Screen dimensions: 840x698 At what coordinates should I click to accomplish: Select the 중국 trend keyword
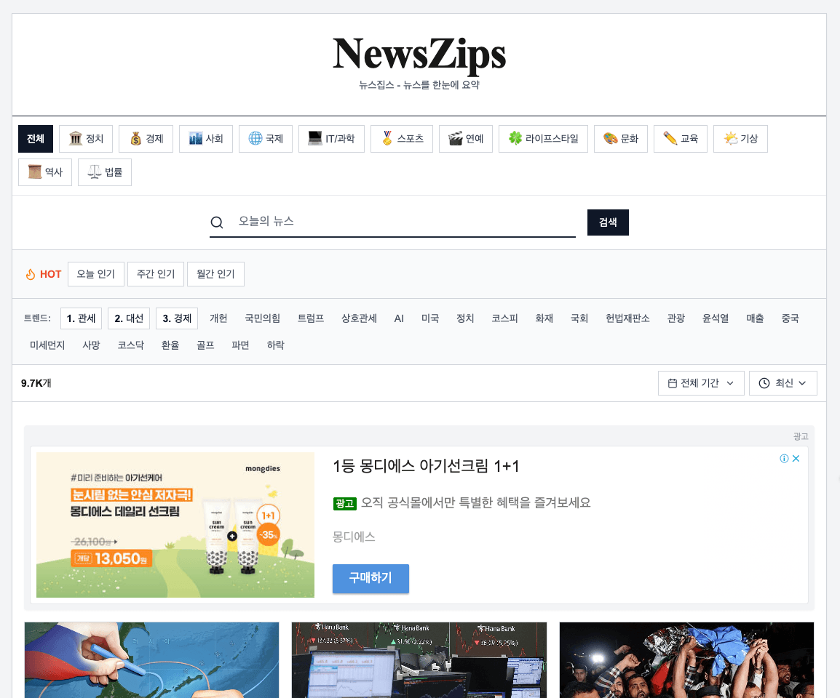[x=791, y=318]
